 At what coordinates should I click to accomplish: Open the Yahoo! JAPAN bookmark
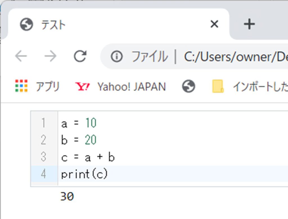(131, 87)
